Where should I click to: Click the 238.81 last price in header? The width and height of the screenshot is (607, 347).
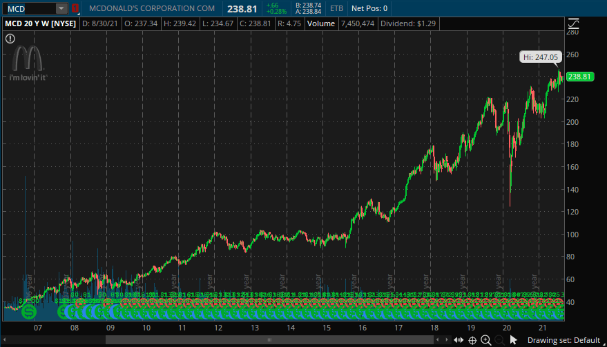pos(242,8)
